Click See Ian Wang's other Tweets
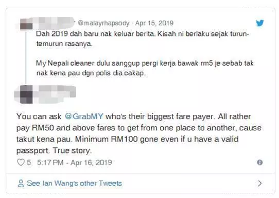 coord(74,183)
